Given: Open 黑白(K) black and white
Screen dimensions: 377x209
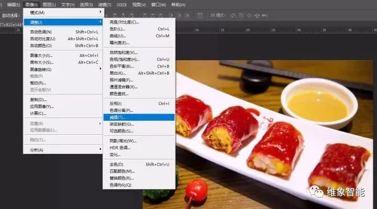Looking at the screenshot, I should point(139,73).
